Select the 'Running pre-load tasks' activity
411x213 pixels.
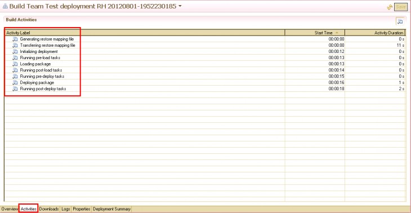click(40, 57)
